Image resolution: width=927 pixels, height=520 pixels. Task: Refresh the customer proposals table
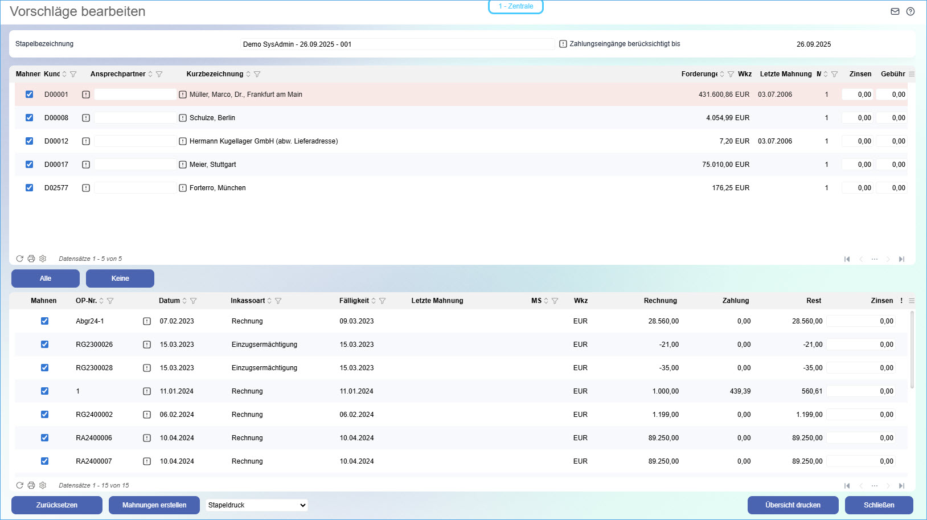tap(19, 259)
